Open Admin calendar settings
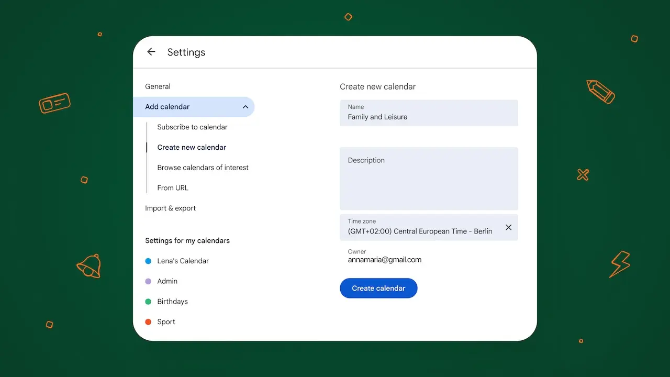Viewport: 670px width, 377px height. pos(167,281)
